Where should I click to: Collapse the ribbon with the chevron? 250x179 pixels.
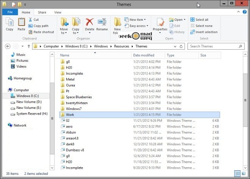click(238, 12)
